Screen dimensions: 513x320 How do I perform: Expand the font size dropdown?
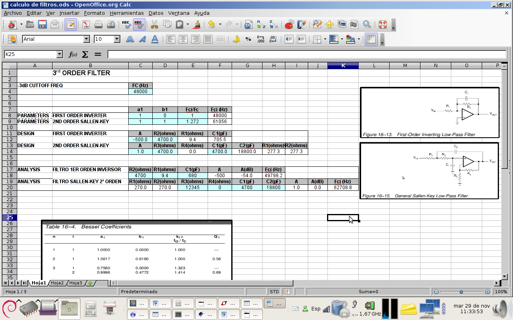click(x=117, y=39)
